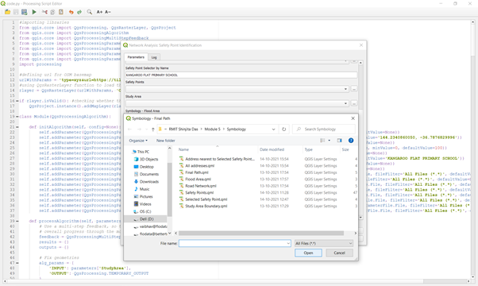Sort files by Type column header
Screen dimensions: 478x286
point(309,149)
